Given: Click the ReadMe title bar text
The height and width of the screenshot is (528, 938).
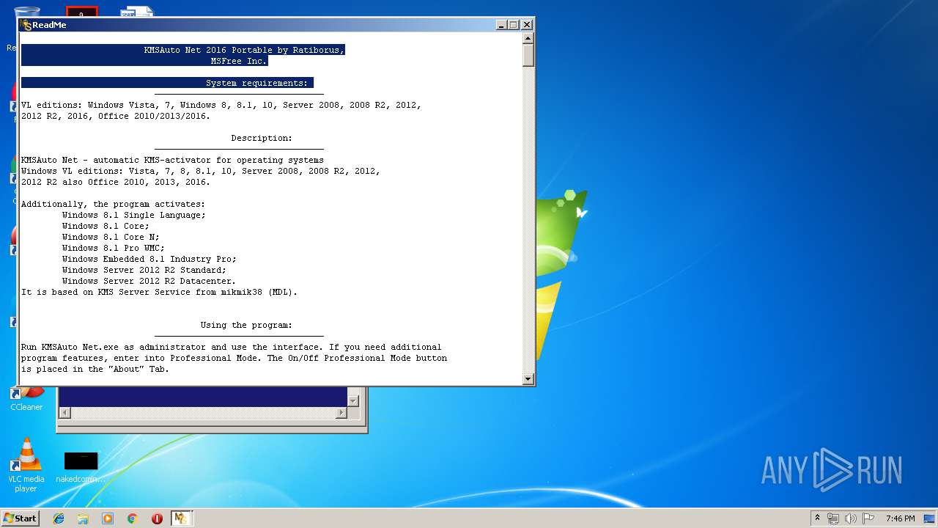Looking at the screenshot, I should (49, 25).
